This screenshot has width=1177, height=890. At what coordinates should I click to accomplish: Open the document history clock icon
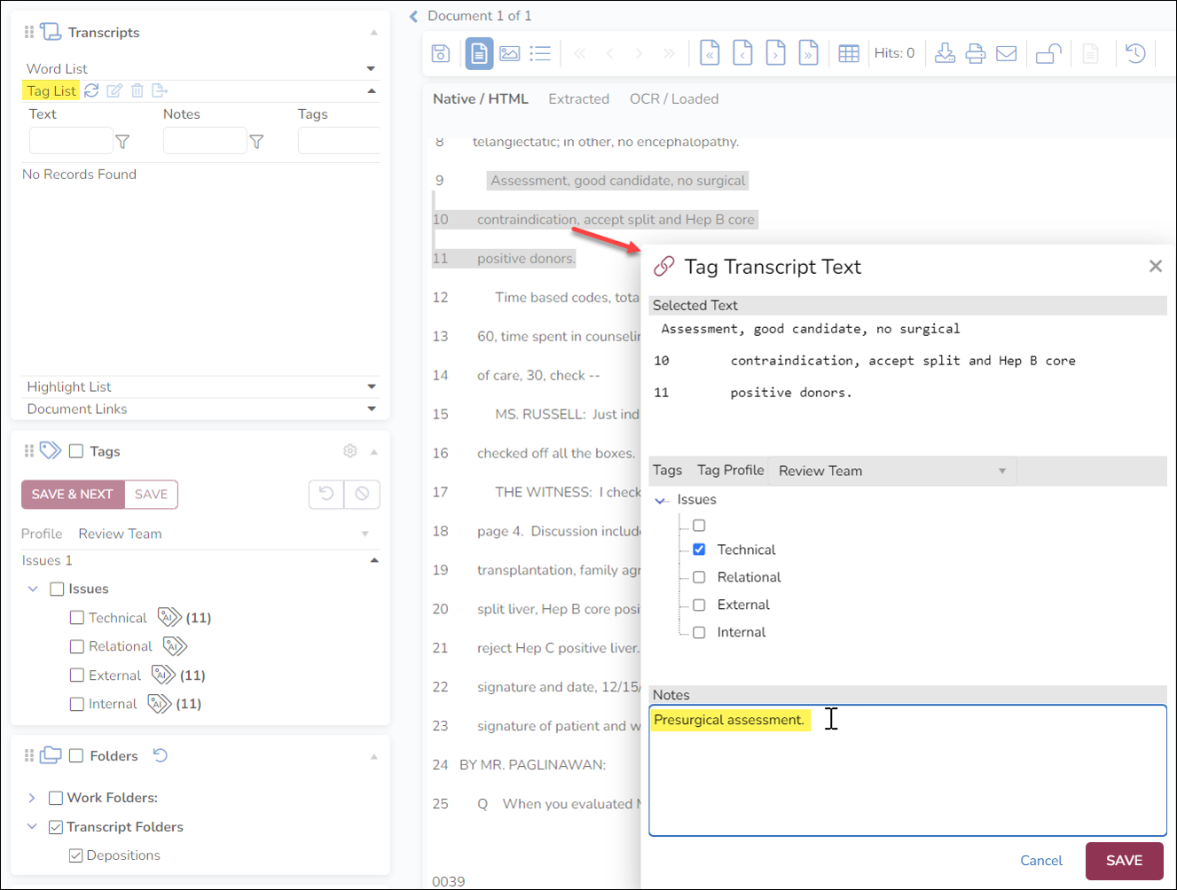(x=1135, y=53)
